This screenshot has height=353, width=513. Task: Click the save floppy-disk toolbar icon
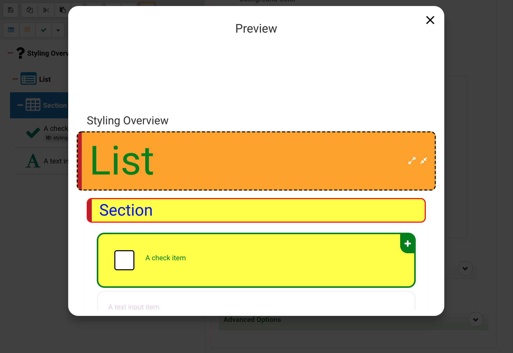(x=11, y=10)
